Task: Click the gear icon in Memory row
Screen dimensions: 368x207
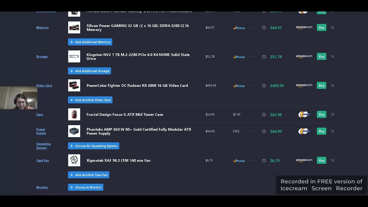Action: tap(264, 28)
